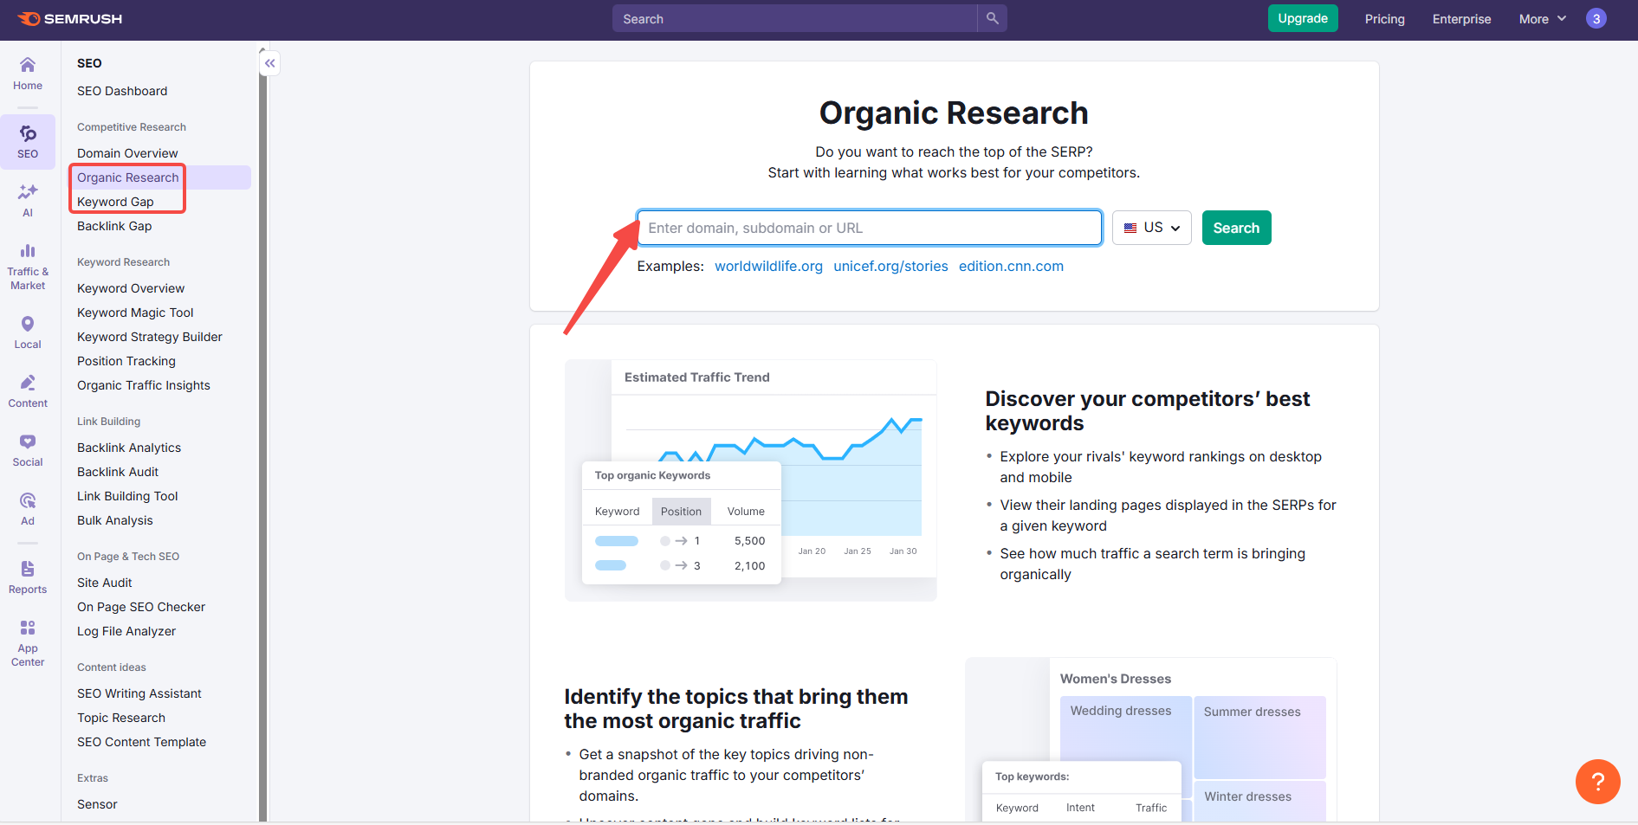Select the Ad tools icon
The height and width of the screenshot is (825, 1638).
click(x=27, y=506)
